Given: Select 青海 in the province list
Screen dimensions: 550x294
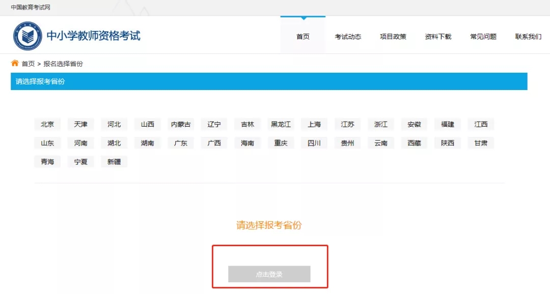Looking at the screenshot, I should click(x=47, y=161).
